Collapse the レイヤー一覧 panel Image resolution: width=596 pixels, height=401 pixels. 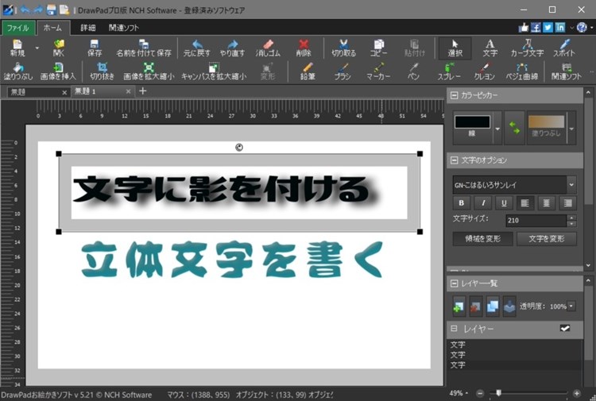coord(454,283)
